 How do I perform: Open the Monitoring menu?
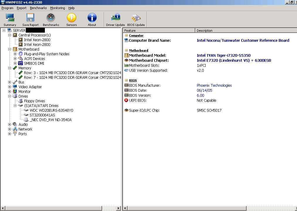pyautogui.click(x=57, y=8)
